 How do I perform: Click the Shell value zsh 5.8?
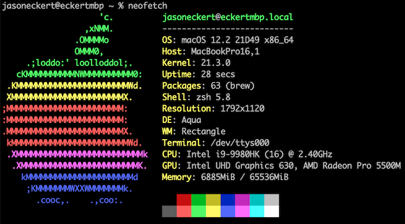[x=213, y=97]
